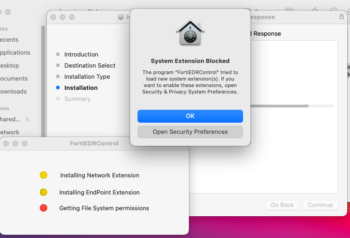Click the Installation step bullet in installer

(58, 88)
